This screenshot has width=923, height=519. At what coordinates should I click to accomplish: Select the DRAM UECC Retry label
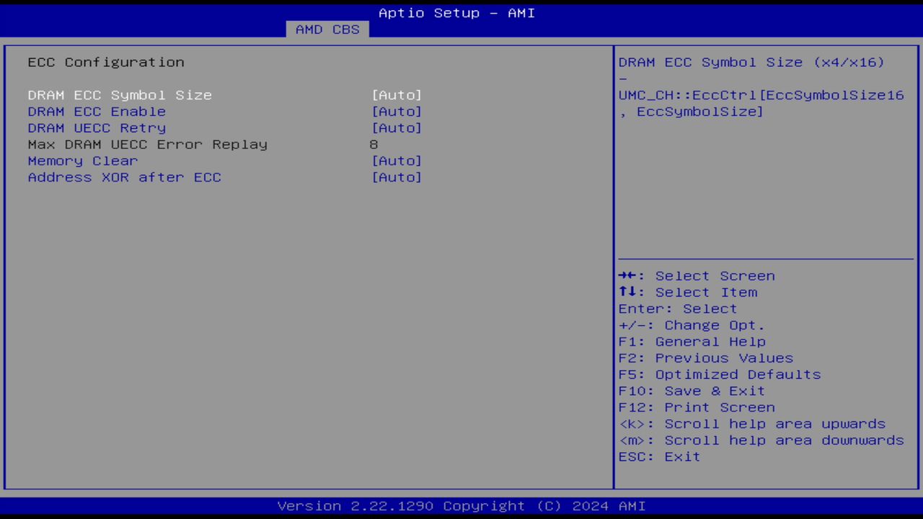tap(97, 128)
